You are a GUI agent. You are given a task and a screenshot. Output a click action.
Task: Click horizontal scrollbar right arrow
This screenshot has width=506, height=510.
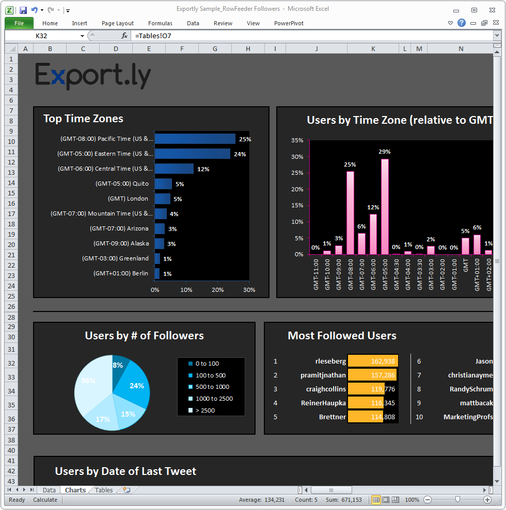tap(484, 490)
